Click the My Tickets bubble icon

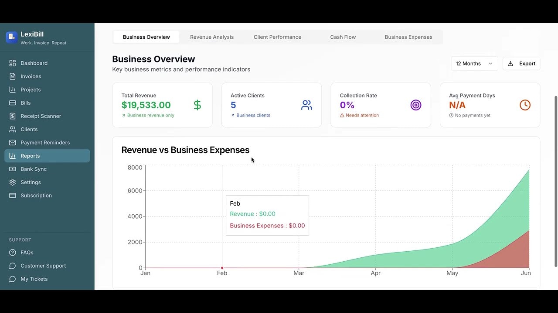point(13,279)
